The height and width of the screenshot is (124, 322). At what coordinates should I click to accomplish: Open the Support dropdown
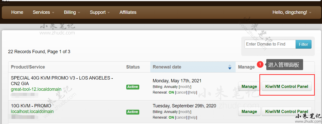100,12
